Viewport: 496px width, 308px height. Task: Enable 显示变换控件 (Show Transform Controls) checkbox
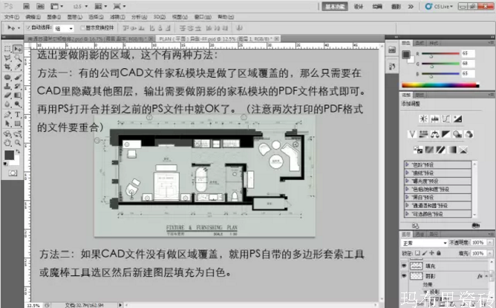(x=82, y=28)
